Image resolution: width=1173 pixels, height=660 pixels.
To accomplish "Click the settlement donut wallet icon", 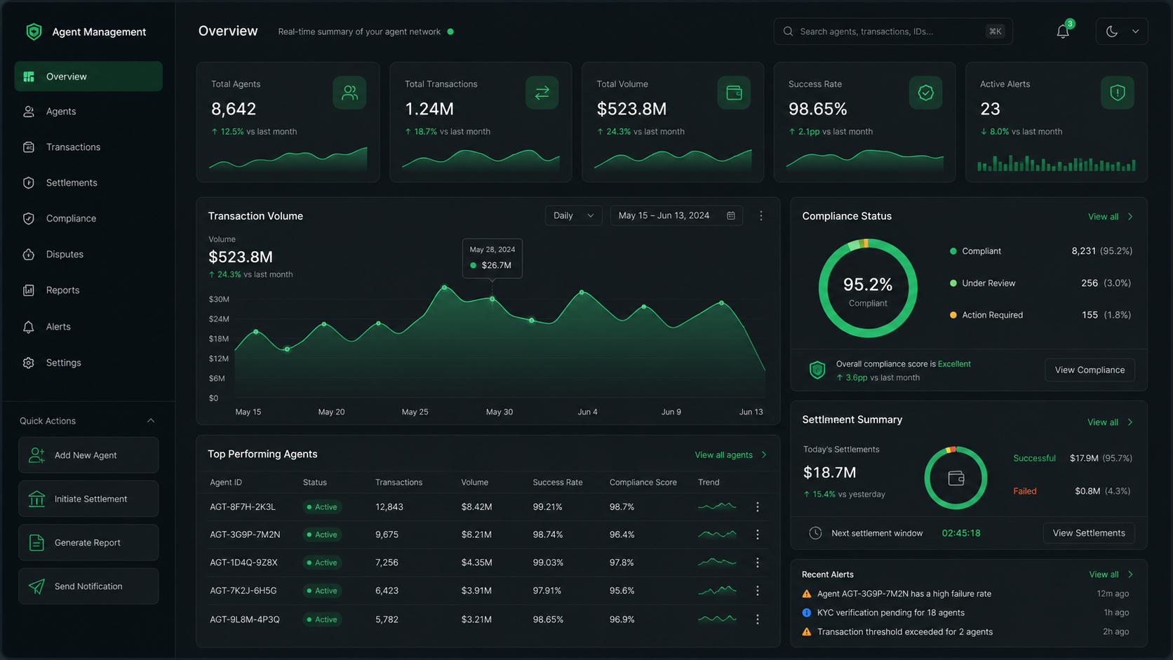I will (x=956, y=478).
